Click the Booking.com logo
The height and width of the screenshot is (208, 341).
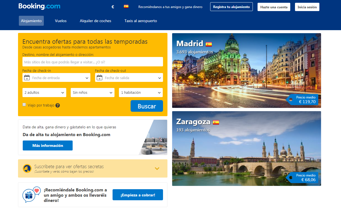[39, 6]
